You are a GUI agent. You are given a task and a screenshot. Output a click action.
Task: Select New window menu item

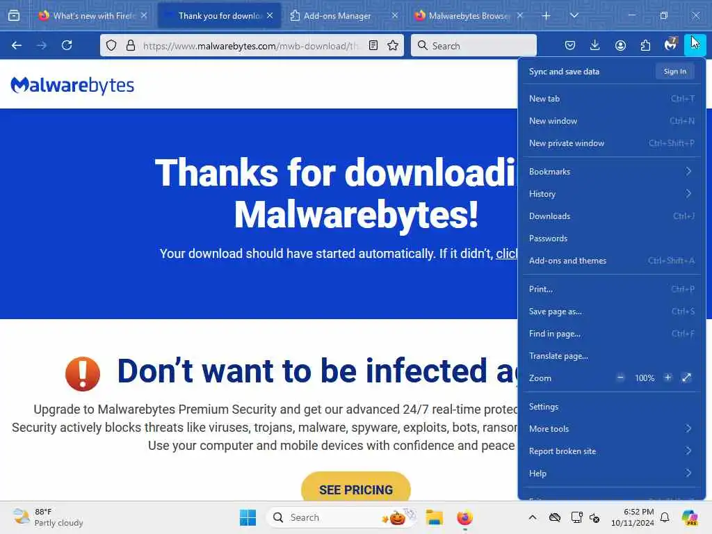click(611, 121)
